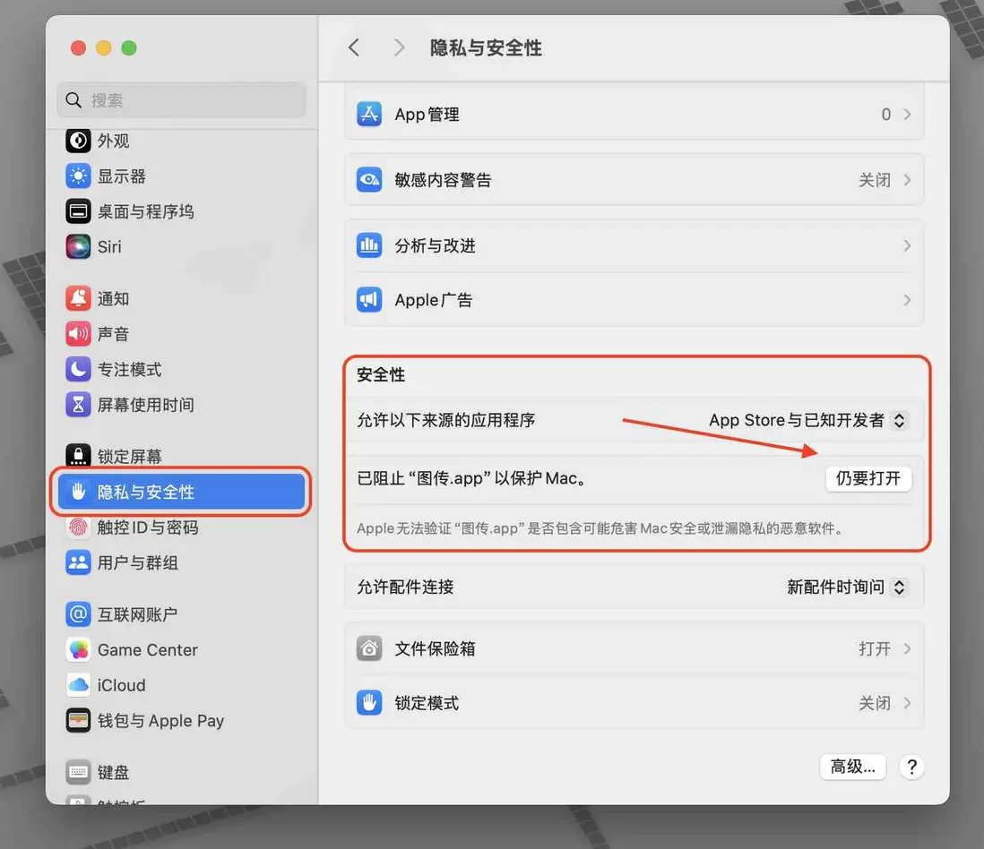Open the 文件保险箱 camera icon

pyautogui.click(x=369, y=648)
